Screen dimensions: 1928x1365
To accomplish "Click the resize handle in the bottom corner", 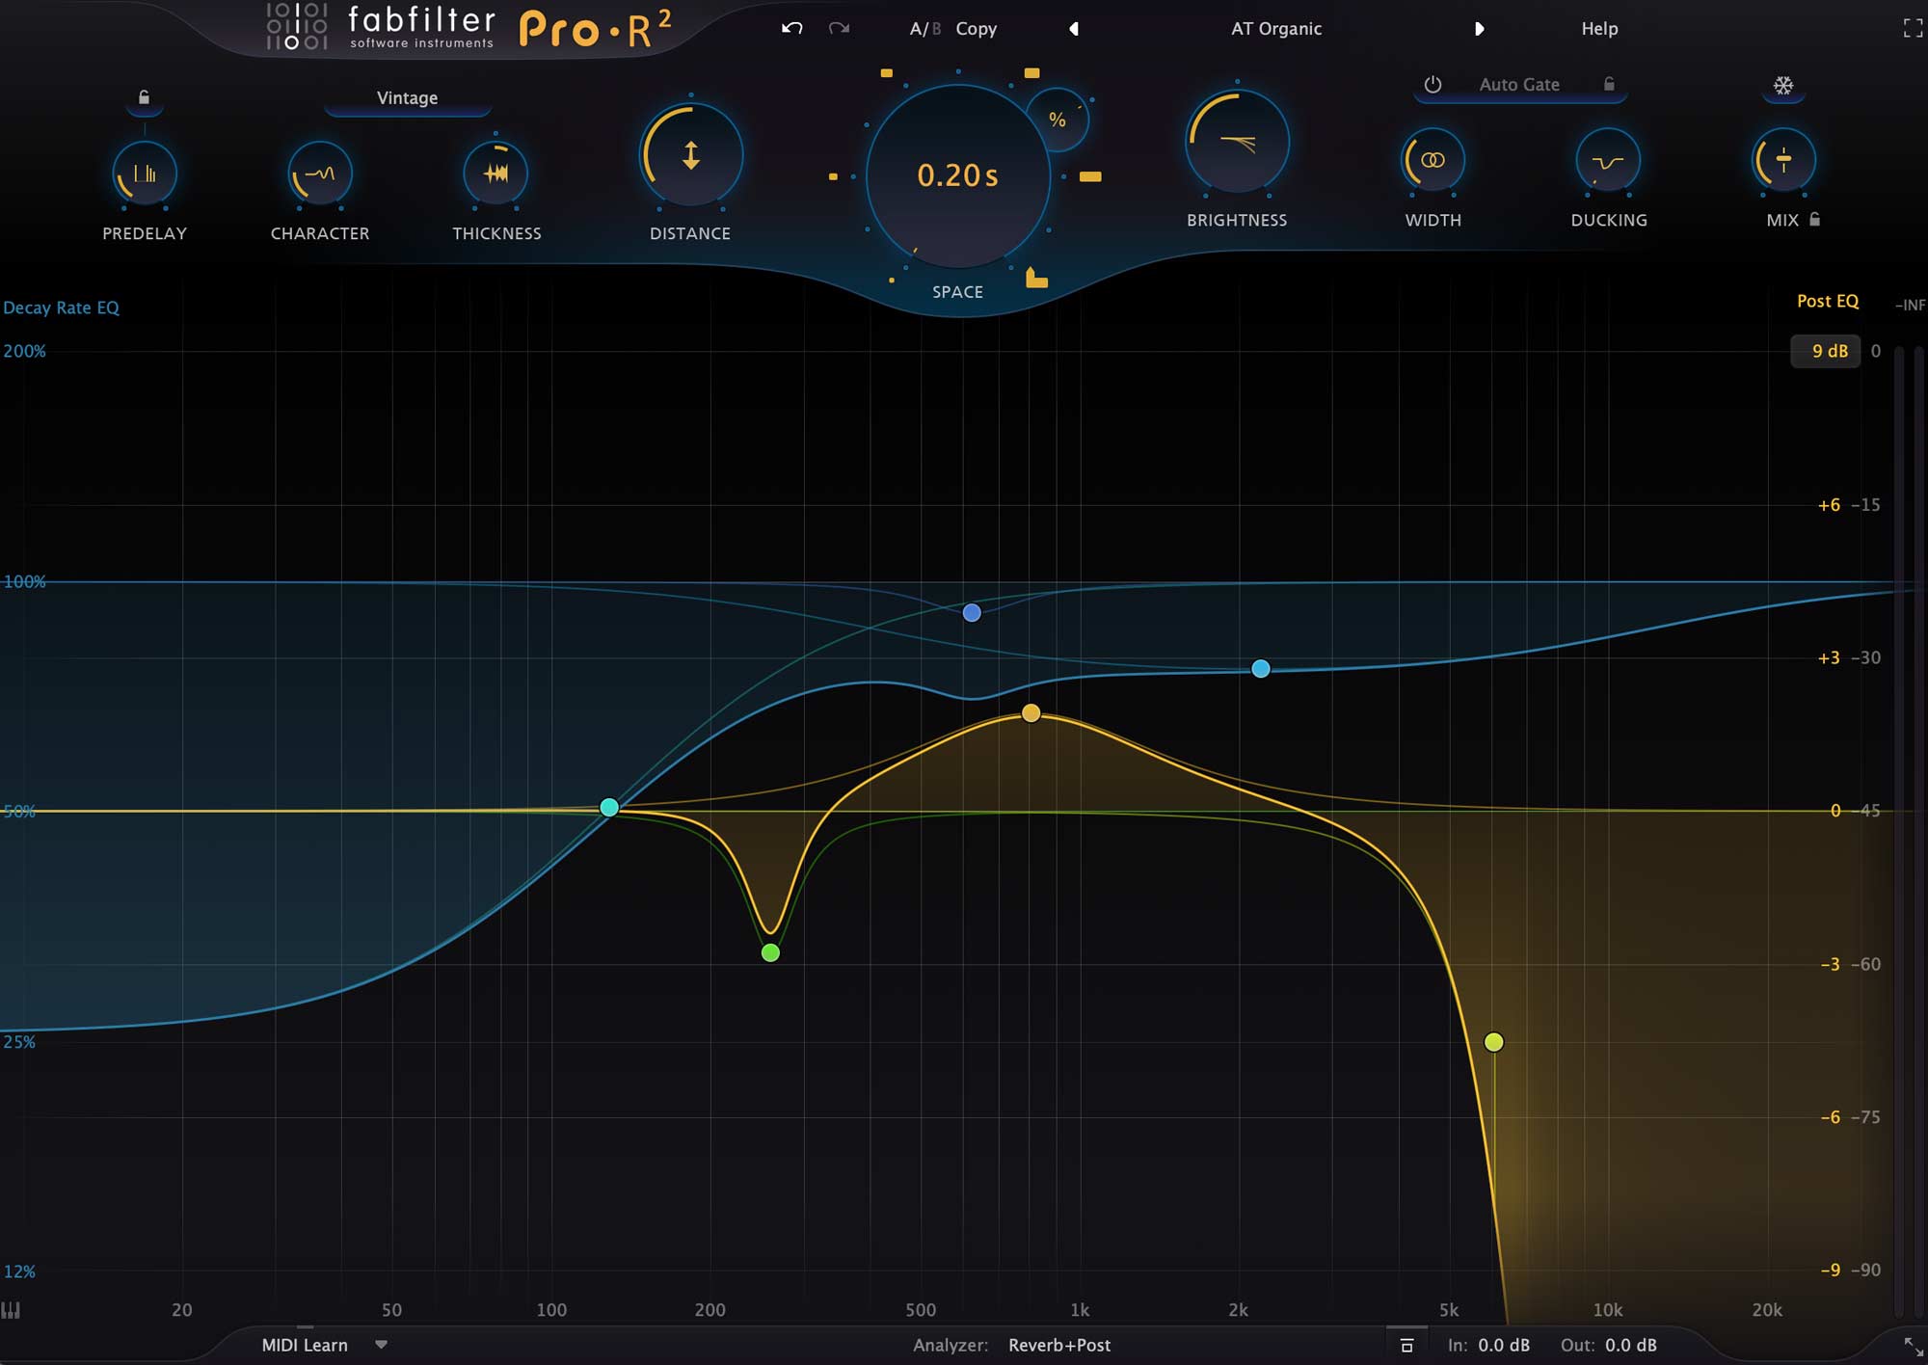I will [1913, 1347].
